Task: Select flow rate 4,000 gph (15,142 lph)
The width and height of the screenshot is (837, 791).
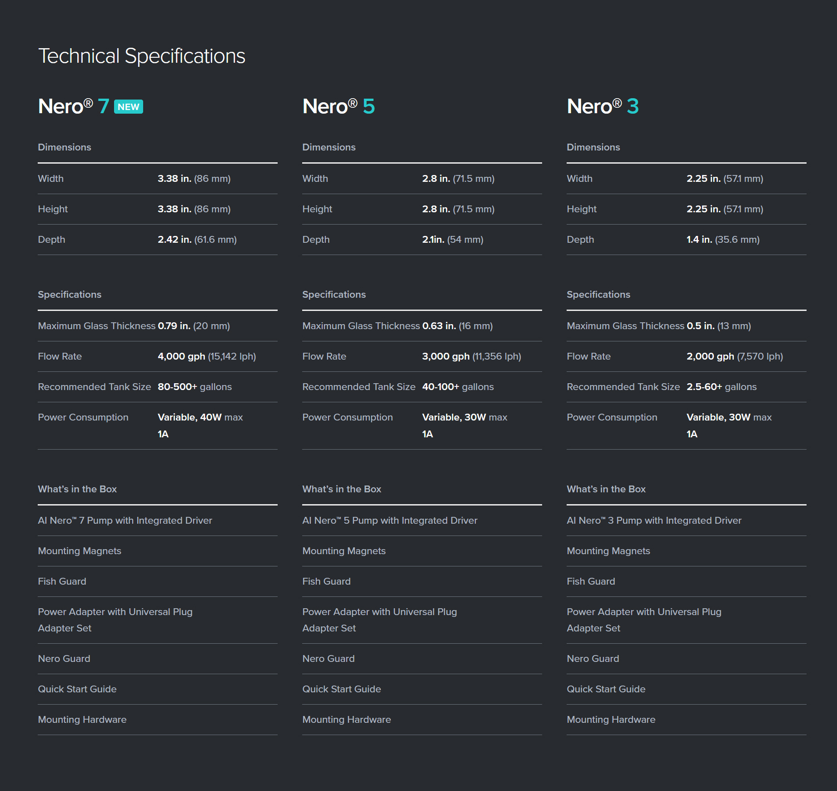Action: 207,356
